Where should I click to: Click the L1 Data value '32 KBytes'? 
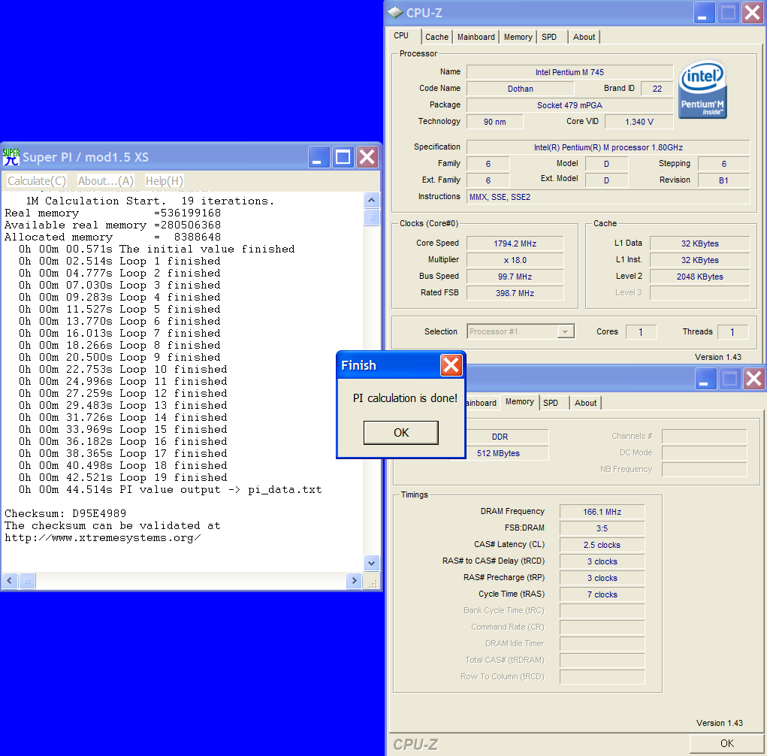point(700,243)
